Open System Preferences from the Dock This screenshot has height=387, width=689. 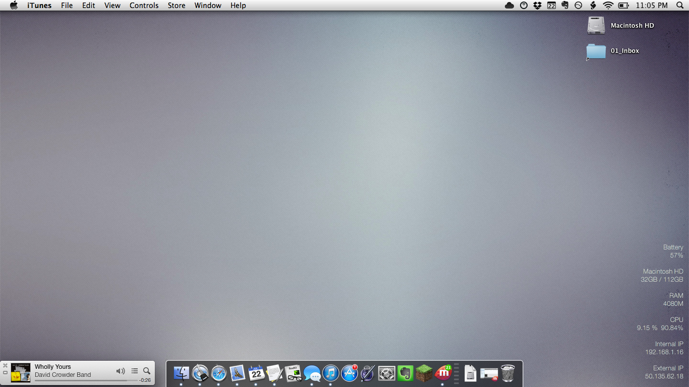(x=387, y=373)
